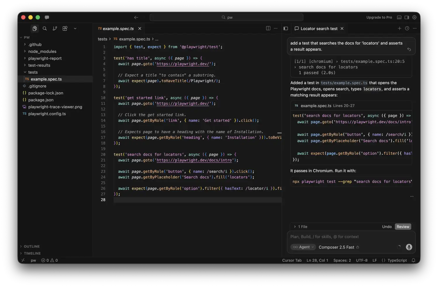Open the Composer 2.5 Fast model selector

coord(339,247)
